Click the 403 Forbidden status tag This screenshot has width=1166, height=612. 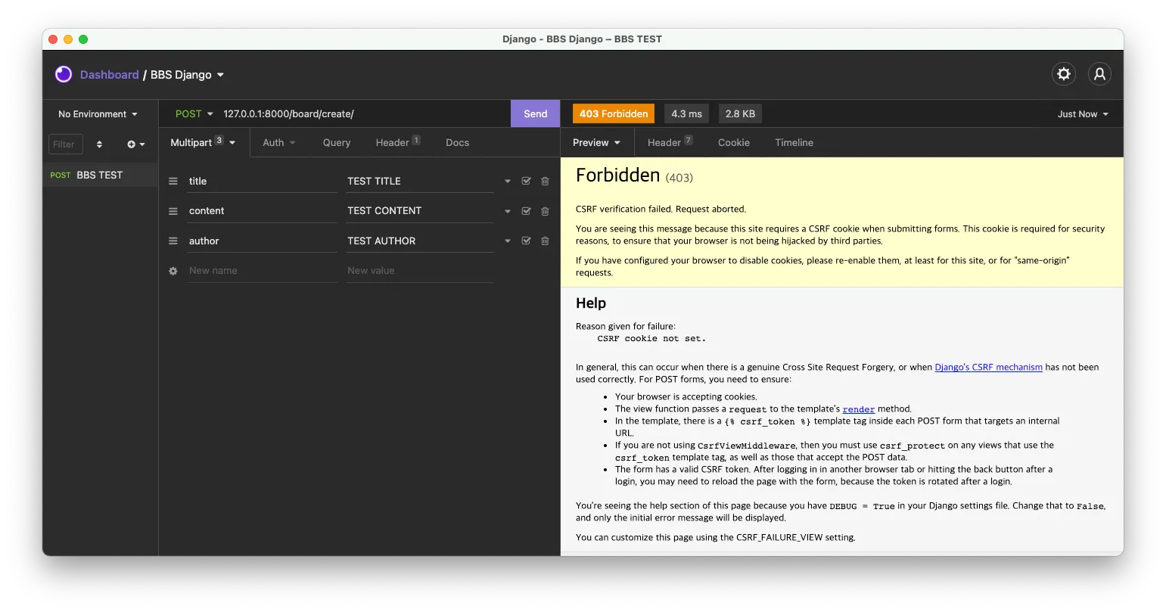(x=614, y=114)
